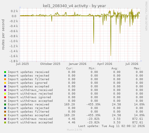
Task: Click the 'Last update' timestamp line
Action: 112,126
